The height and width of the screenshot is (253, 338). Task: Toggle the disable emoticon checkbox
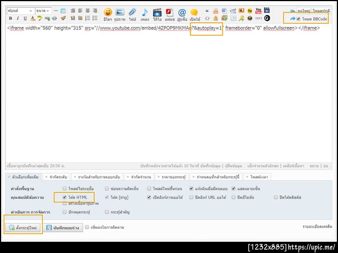tap(233, 197)
